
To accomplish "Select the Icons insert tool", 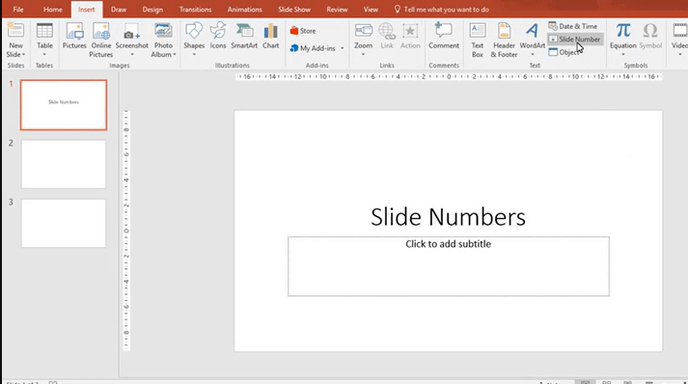I will pyautogui.click(x=218, y=36).
